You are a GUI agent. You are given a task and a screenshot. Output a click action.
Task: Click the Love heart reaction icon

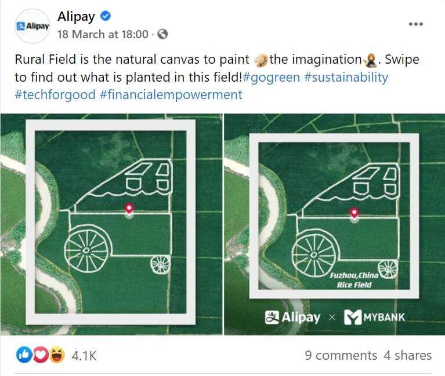click(41, 355)
